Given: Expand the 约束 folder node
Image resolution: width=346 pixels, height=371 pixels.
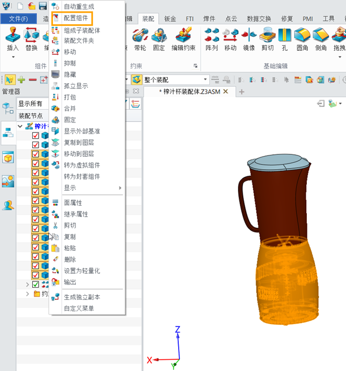Looking at the screenshot, I should pos(28,294).
